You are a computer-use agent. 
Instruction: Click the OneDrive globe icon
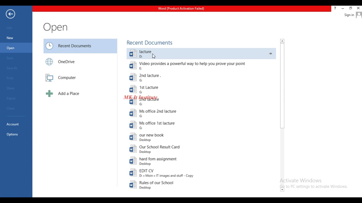[49, 62]
